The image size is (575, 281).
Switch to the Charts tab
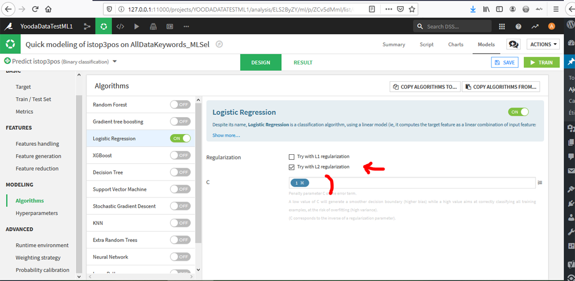click(456, 44)
